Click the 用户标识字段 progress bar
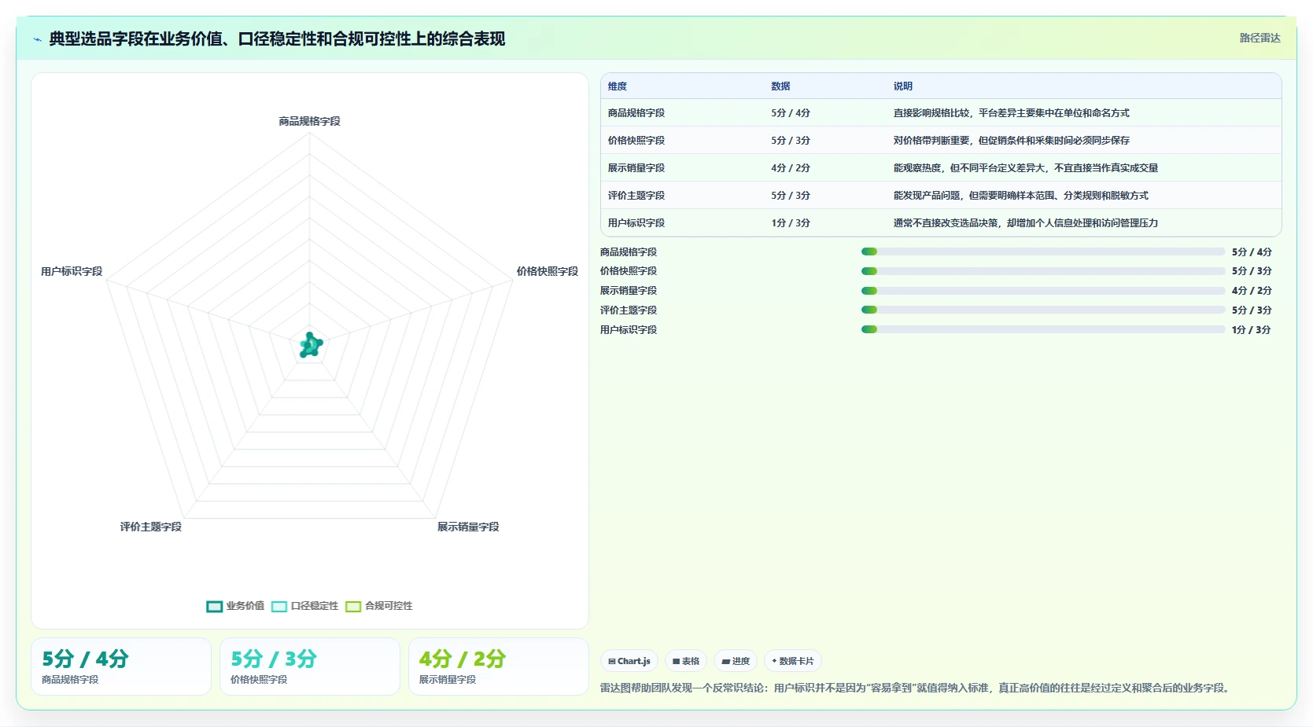1313x727 pixels. (1043, 329)
